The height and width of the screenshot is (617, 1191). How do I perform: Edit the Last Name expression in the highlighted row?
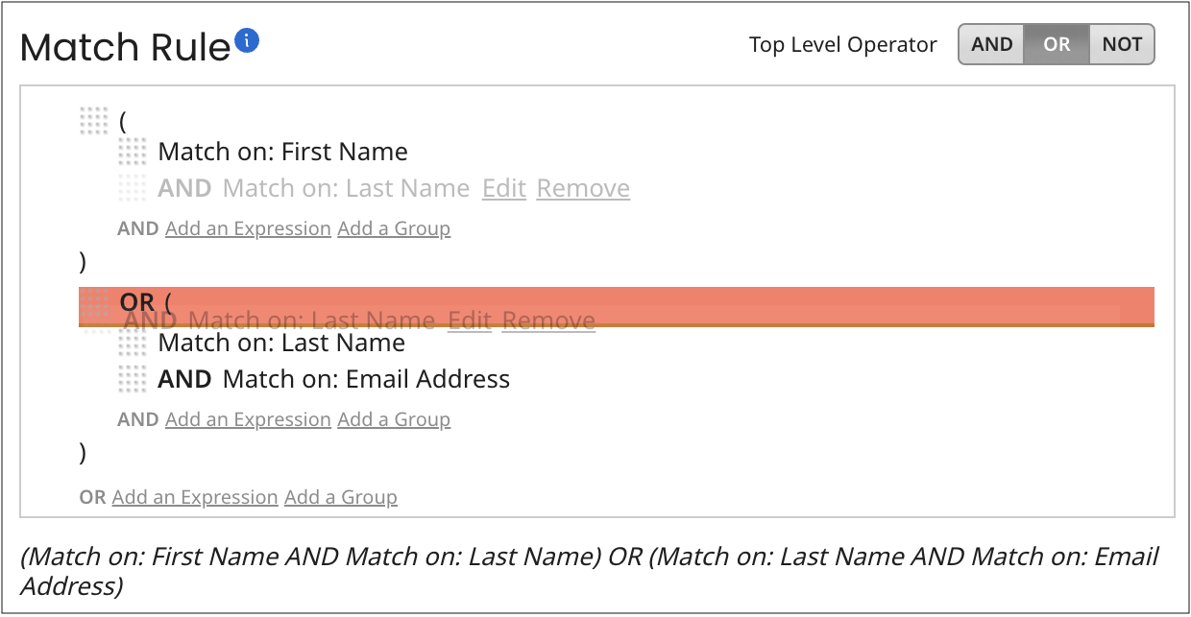coord(470,320)
